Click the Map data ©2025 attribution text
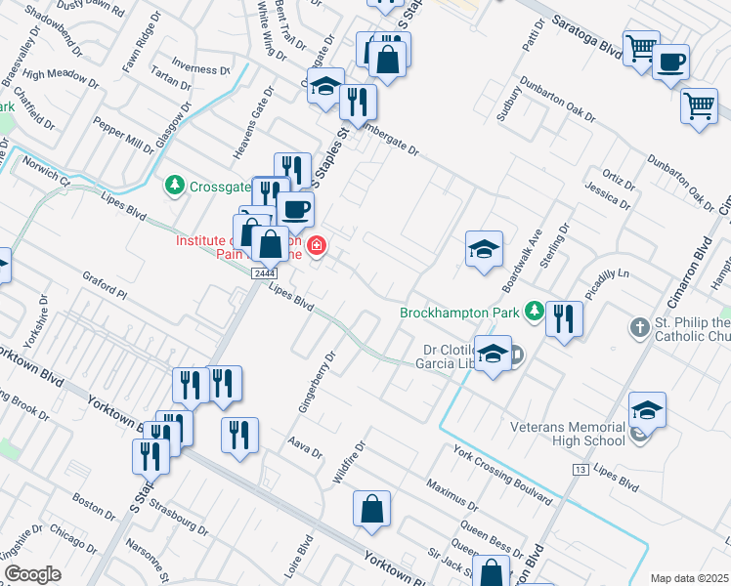The width and height of the screenshot is (731, 586). pyautogui.click(x=689, y=578)
